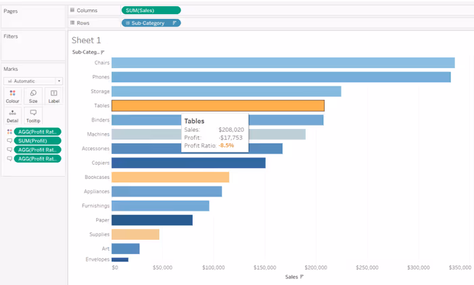Click tooltip icon beside SUM(Profit) pill
This screenshot has height=285, width=474.
click(x=9, y=140)
